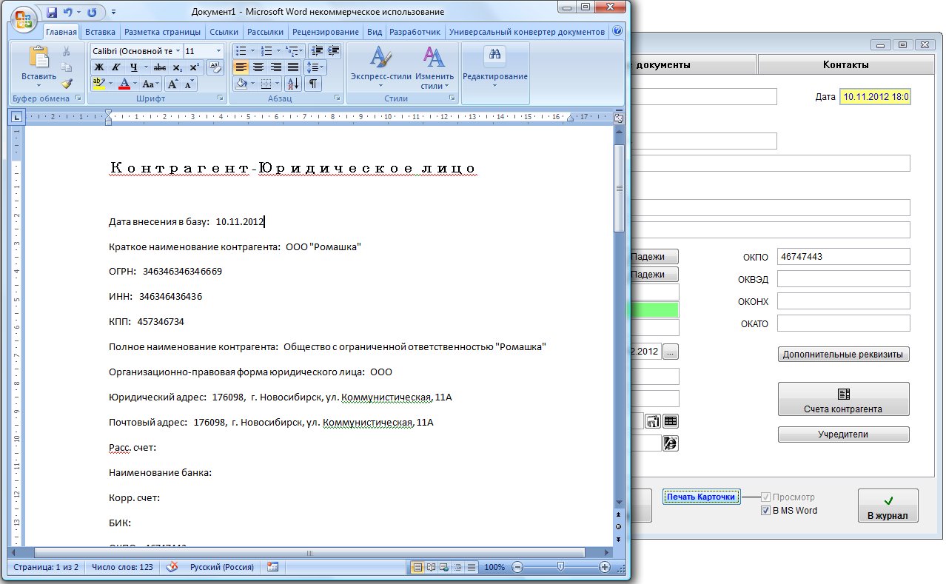Pick the text highlight color

point(99,84)
